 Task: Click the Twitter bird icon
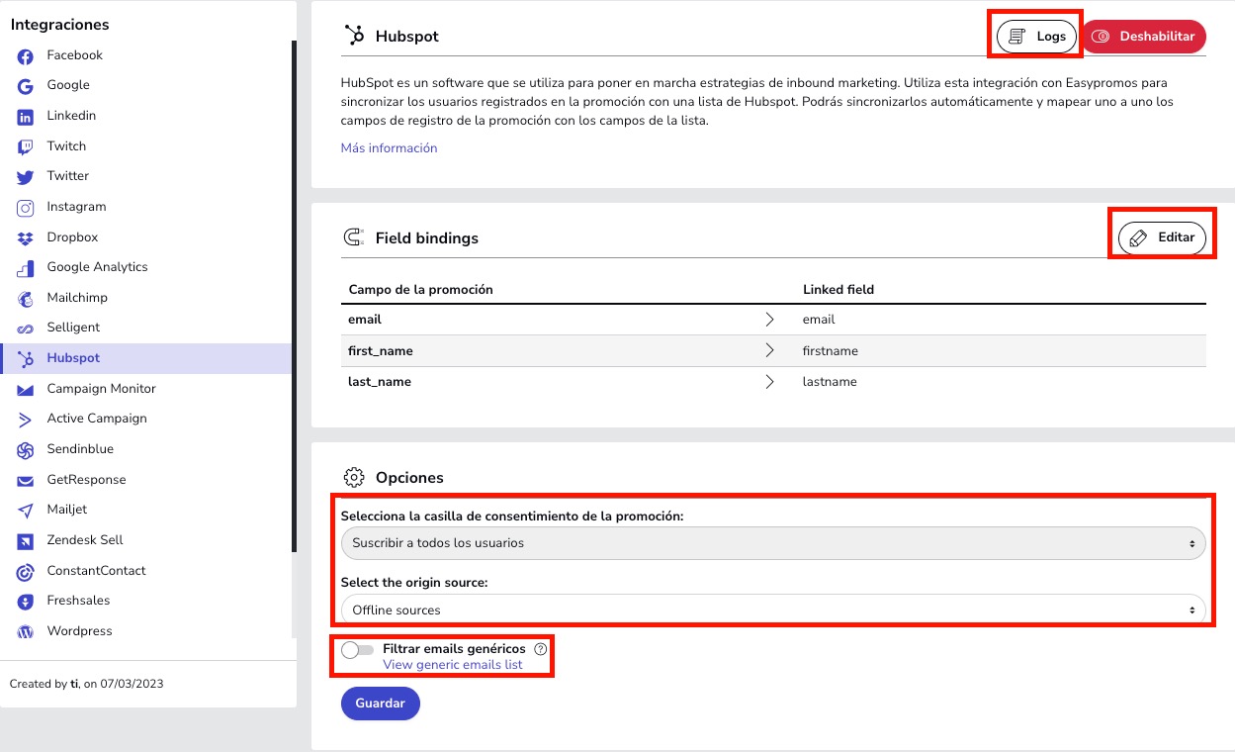pos(26,177)
